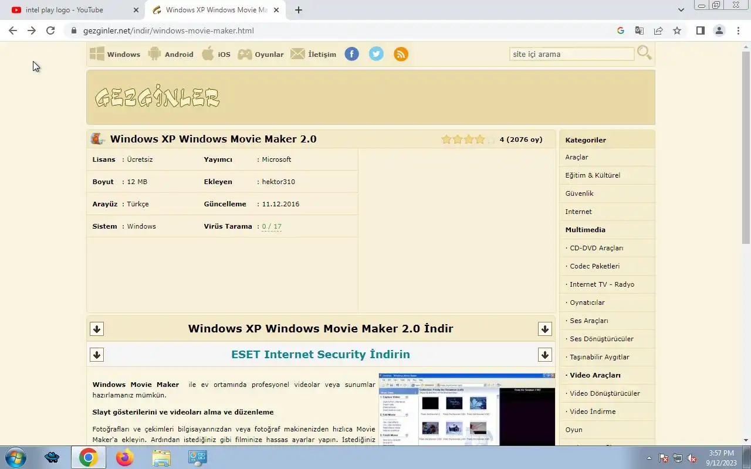This screenshot has width=751, height=469.
Task: Open the Movie Maker screenshot thumbnail
Action: pyautogui.click(x=466, y=409)
